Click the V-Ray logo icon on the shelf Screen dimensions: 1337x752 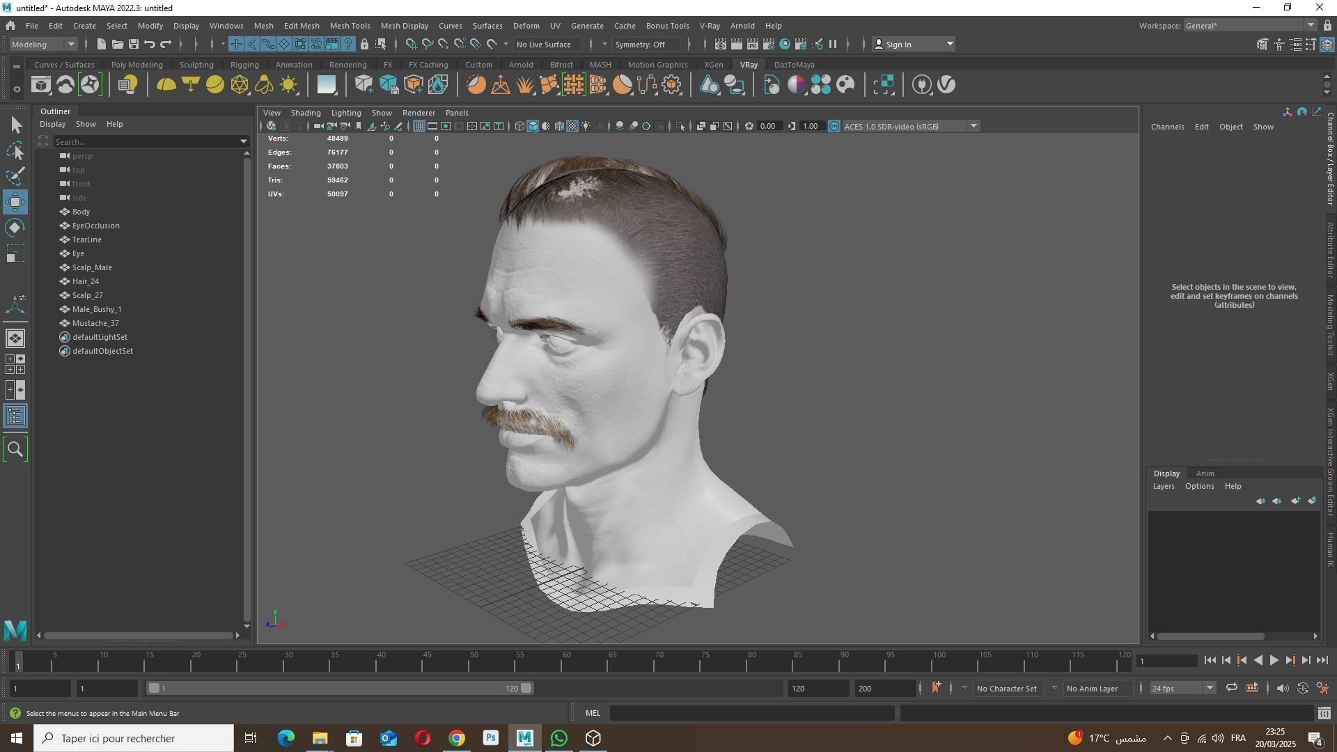click(x=946, y=85)
